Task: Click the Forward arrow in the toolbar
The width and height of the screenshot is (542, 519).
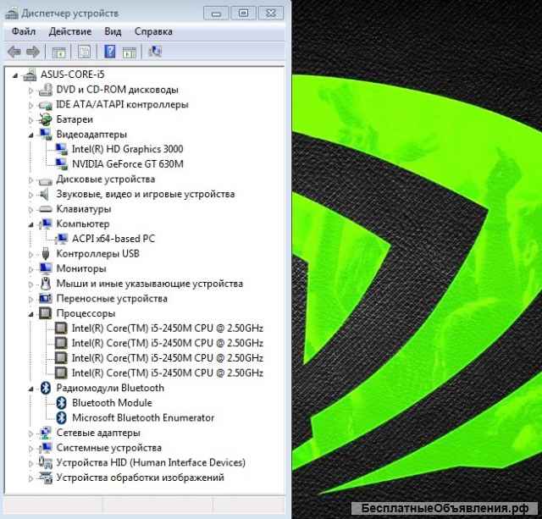Action: [x=31, y=52]
